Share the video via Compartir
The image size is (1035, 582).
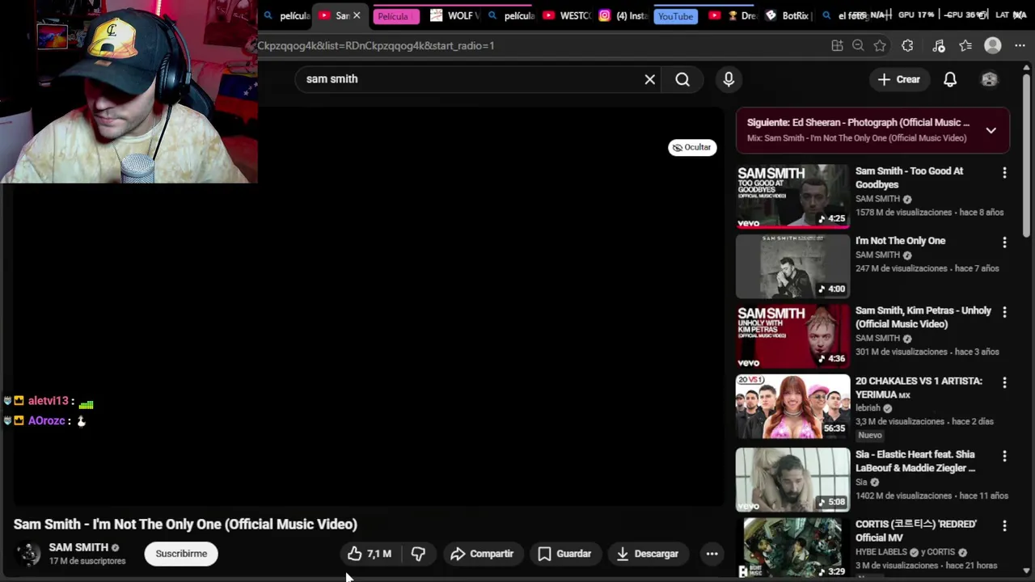(482, 554)
